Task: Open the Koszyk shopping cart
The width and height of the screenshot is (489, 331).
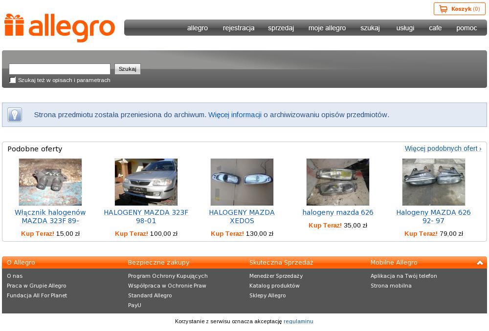Action: (x=459, y=9)
